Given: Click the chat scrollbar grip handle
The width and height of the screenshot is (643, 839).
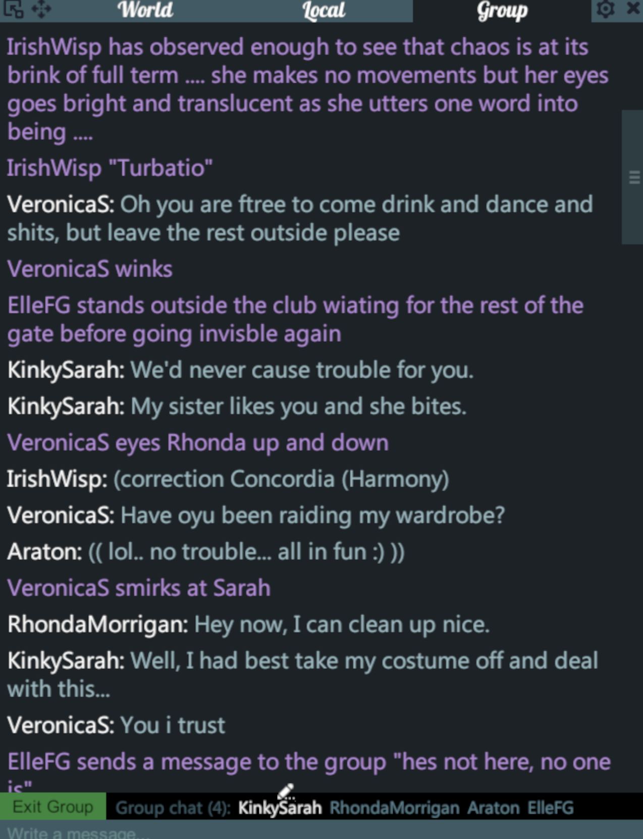Looking at the screenshot, I should click(x=634, y=177).
